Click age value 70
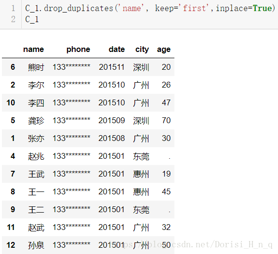The image size is (278, 254). click(166, 120)
